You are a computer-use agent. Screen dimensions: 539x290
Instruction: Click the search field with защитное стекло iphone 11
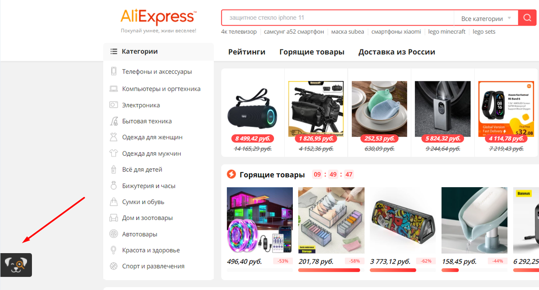pos(338,18)
